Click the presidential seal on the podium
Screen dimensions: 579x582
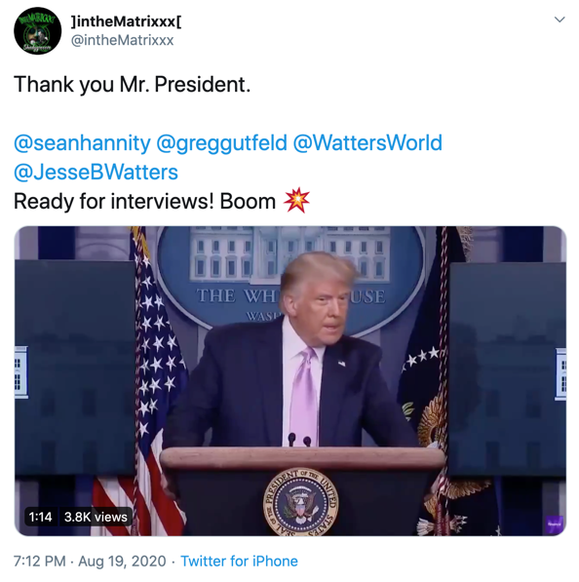(300, 502)
